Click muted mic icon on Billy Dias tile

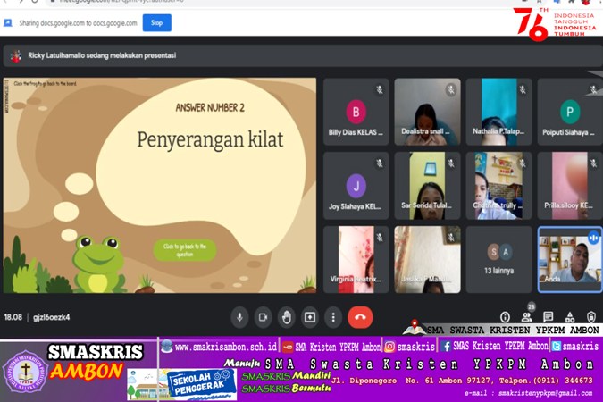(x=380, y=90)
